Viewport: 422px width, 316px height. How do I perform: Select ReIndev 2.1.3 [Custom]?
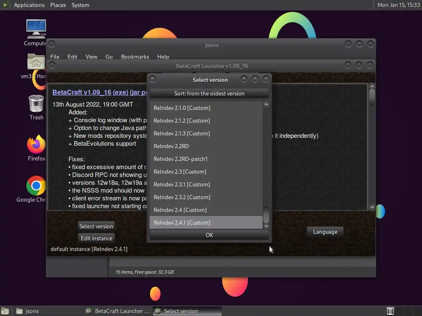coord(206,133)
